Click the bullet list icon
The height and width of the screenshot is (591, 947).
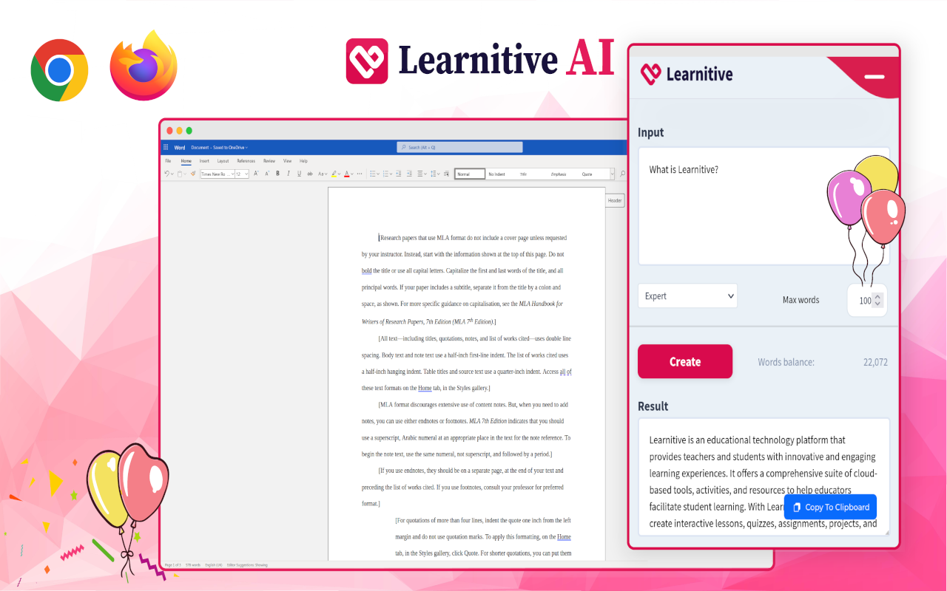click(373, 174)
